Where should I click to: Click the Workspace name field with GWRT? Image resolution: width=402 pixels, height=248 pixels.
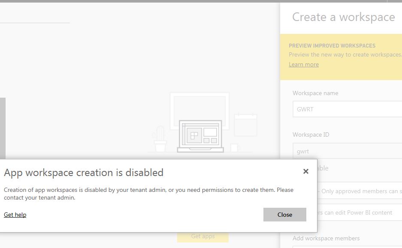pyautogui.click(x=348, y=109)
